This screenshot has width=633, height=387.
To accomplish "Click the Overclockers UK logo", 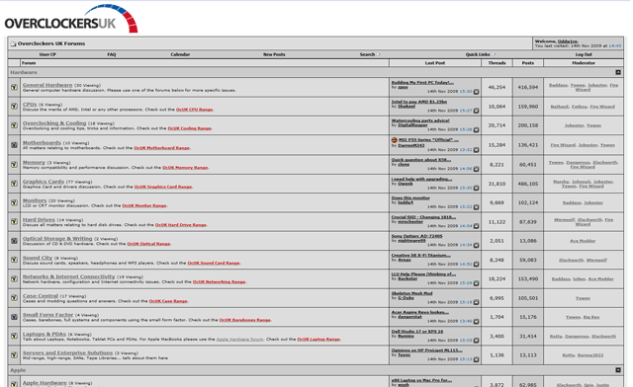I will 71,19.
